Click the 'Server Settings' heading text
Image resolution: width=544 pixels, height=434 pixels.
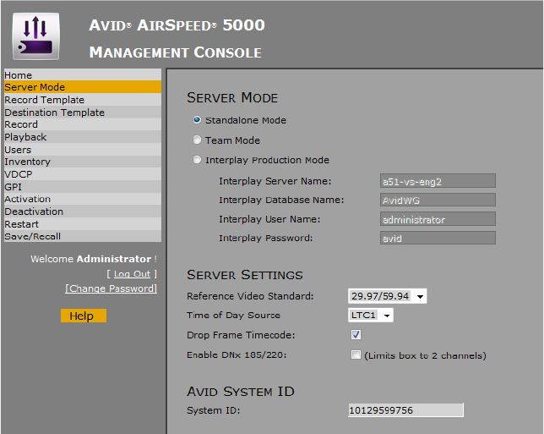pos(245,275)
